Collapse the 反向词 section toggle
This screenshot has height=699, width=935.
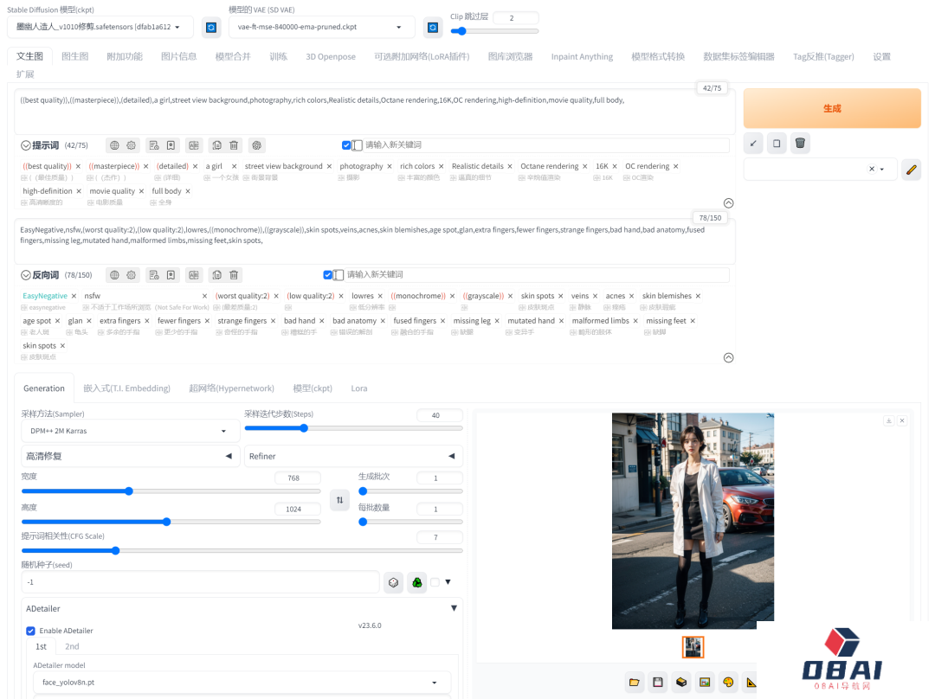coord(26,275)
